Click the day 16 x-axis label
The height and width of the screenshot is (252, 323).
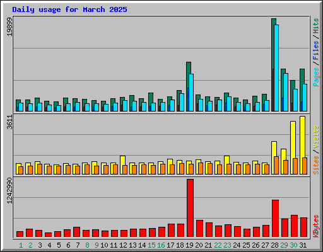161,245
